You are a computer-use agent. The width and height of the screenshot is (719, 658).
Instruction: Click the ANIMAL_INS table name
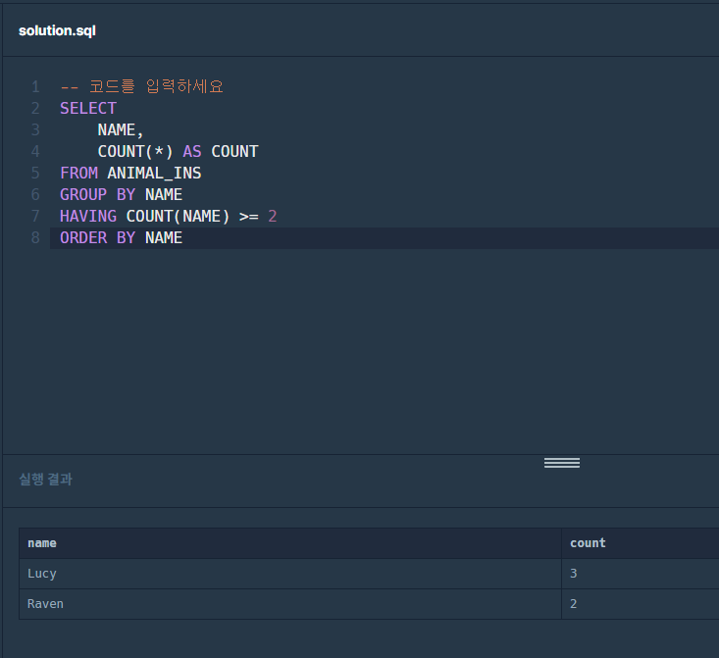pyautogui.click(x=154, y=173)
